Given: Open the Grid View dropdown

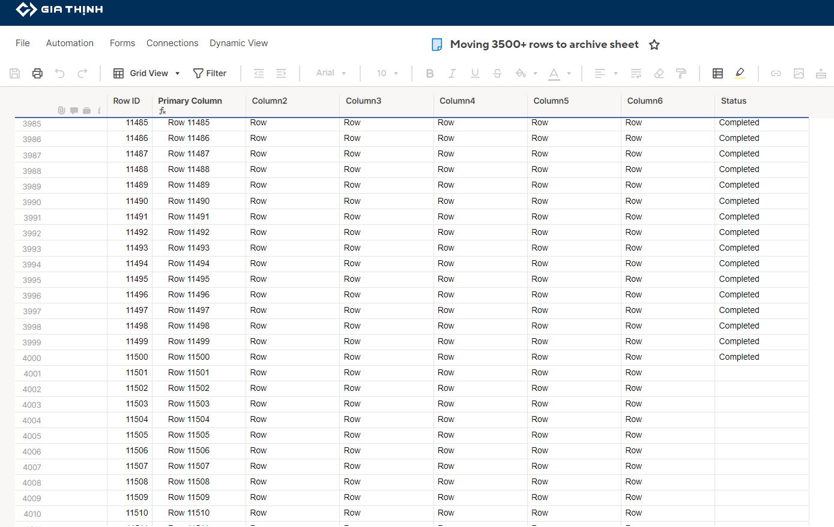Looking at the screenshot, I should 147,73.
